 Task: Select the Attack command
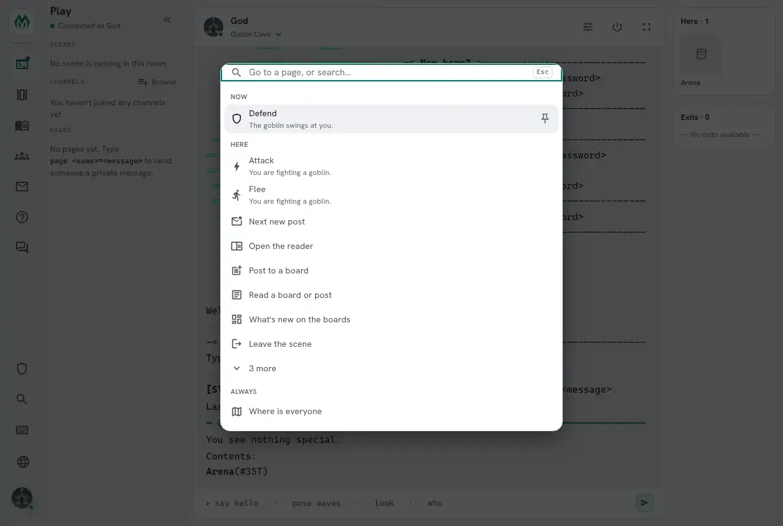(x=391, y=166)
